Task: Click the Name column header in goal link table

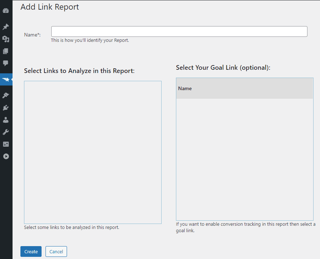Action: [x=185, y=88]
